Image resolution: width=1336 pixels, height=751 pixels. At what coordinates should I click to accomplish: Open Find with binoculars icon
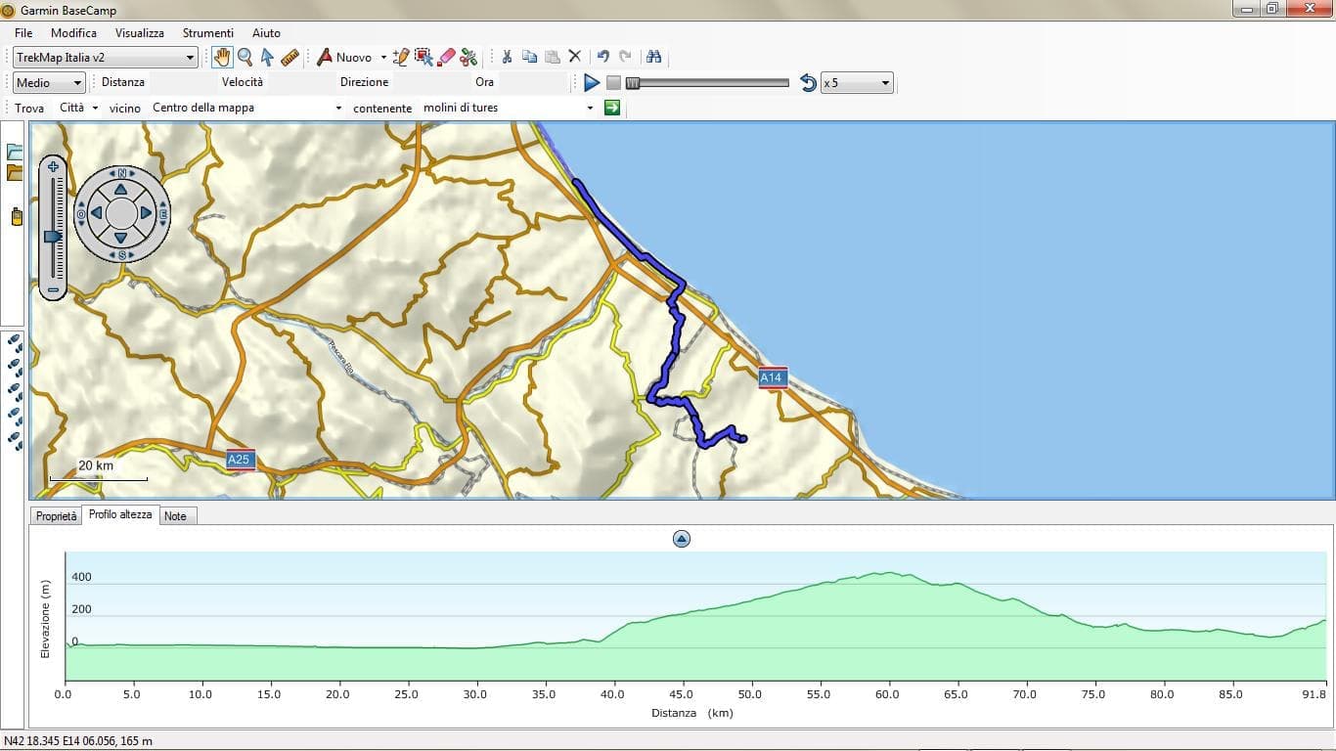(654, 57)
